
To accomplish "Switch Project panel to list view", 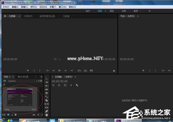I will (x=4, y=115).
